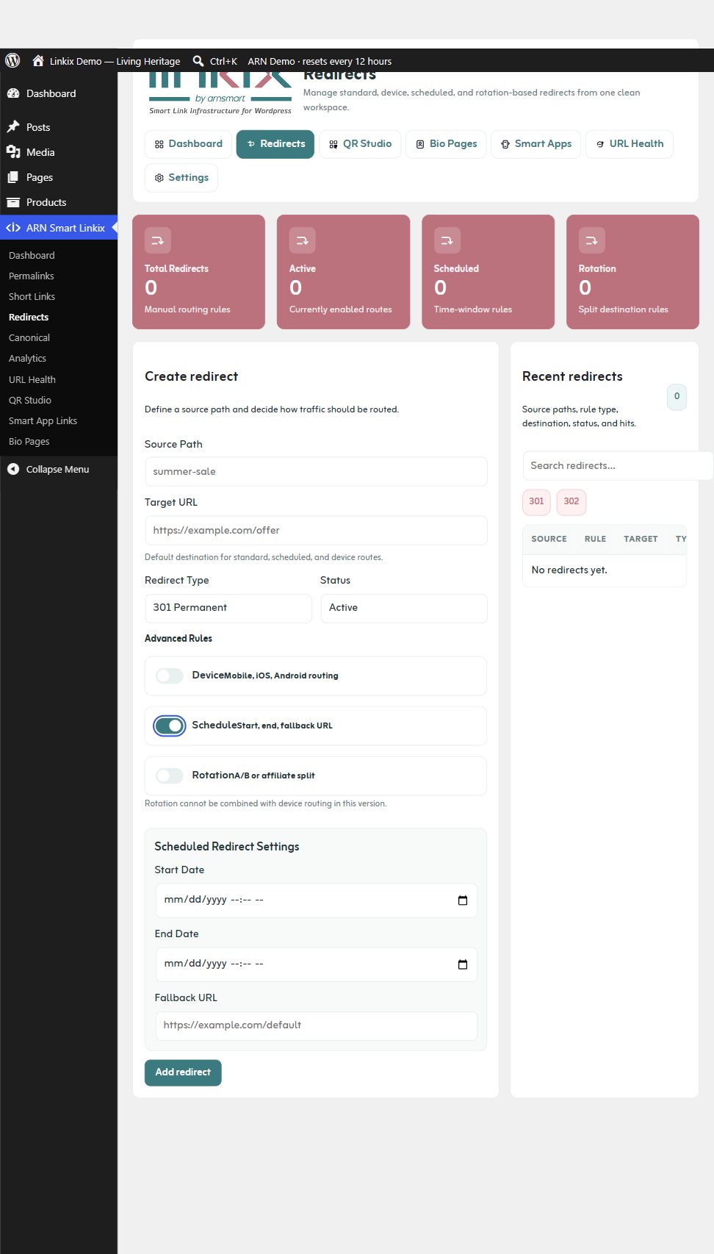Click the Active card redirect icon

click(302, 240)
